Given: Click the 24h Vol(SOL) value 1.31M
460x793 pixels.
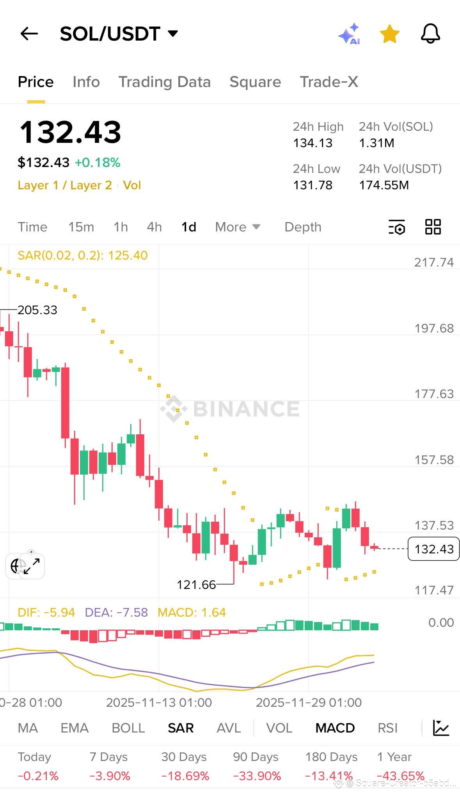Looking at the screenshot, I should tap(377, 143).
